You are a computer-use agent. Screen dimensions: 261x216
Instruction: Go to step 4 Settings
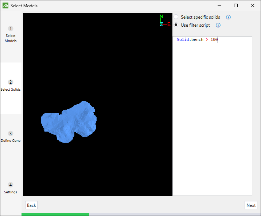[x=11, y=188]
